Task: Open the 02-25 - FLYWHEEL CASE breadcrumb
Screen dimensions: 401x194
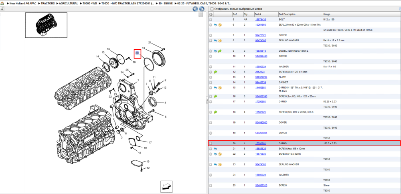Action: [x=203, y=4]
